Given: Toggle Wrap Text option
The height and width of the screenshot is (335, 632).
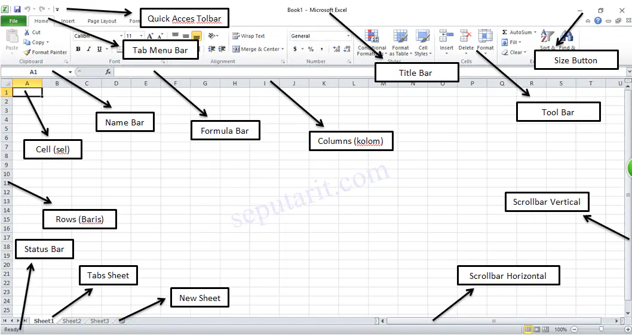Looking at the screenshot, I should coord(248,36).
